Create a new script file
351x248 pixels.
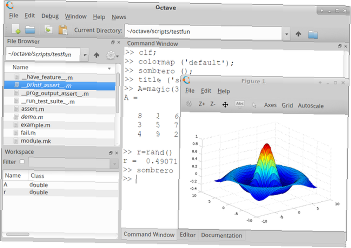(x=16, y=29)
